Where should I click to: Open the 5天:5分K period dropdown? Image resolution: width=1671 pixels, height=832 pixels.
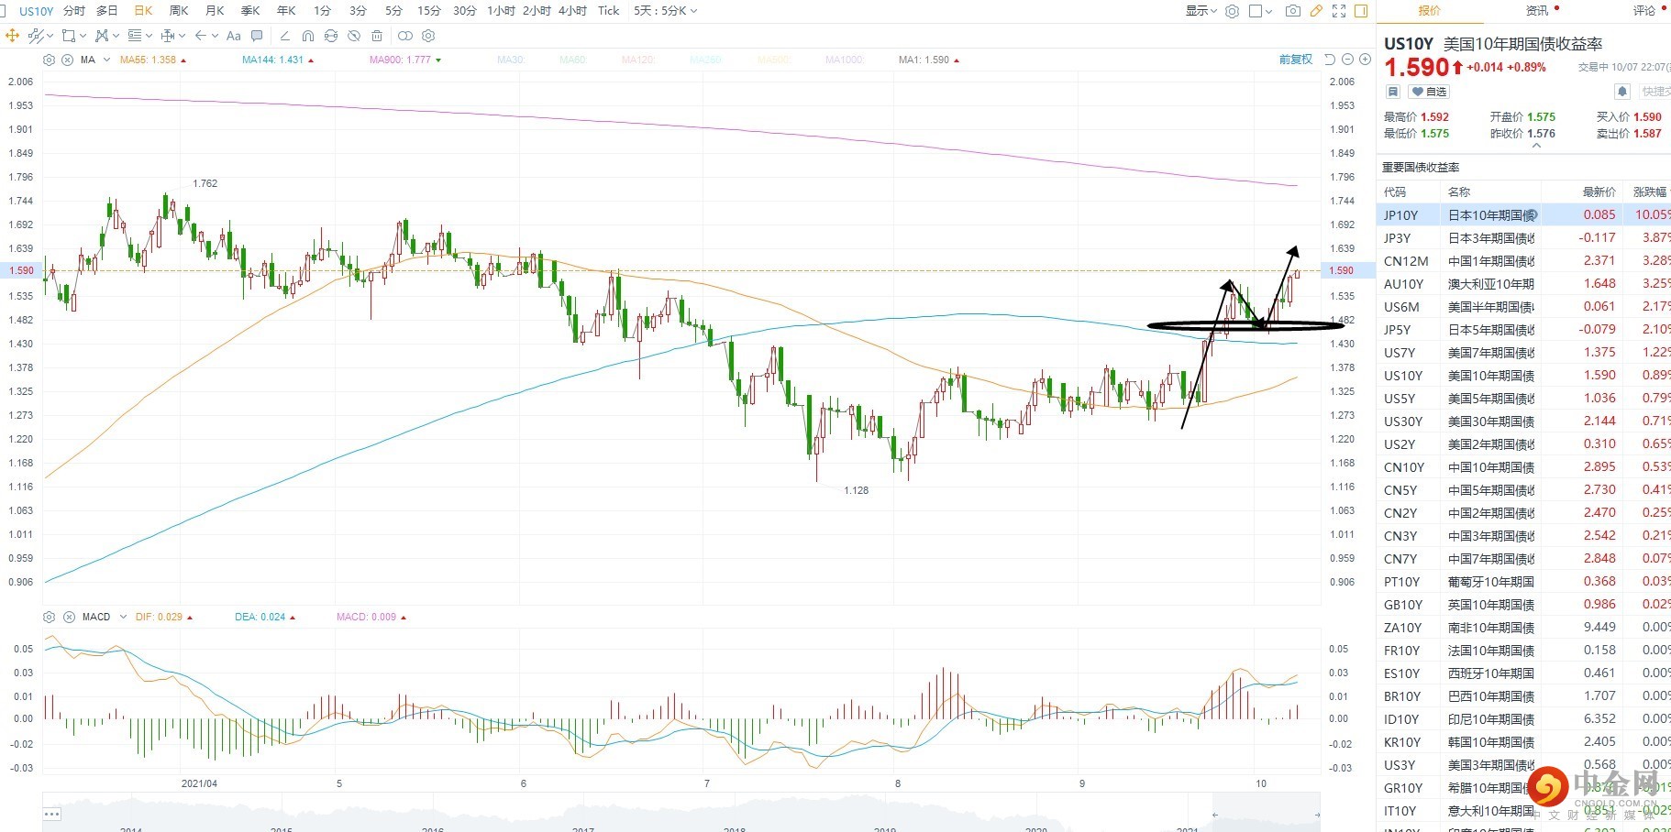pyautogui.click(x=665, y=11)
